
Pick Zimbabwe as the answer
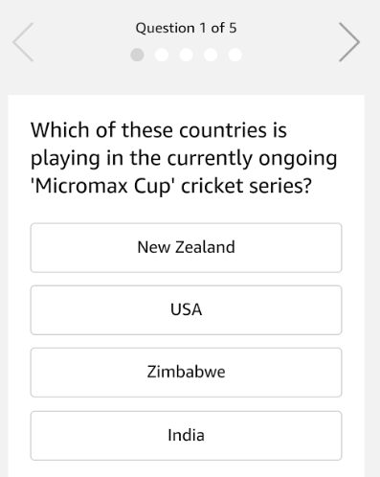pos(186,373)
